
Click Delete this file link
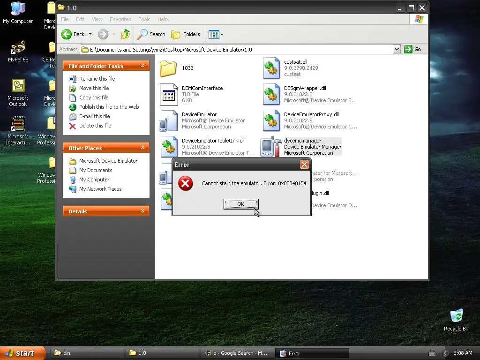95,126
